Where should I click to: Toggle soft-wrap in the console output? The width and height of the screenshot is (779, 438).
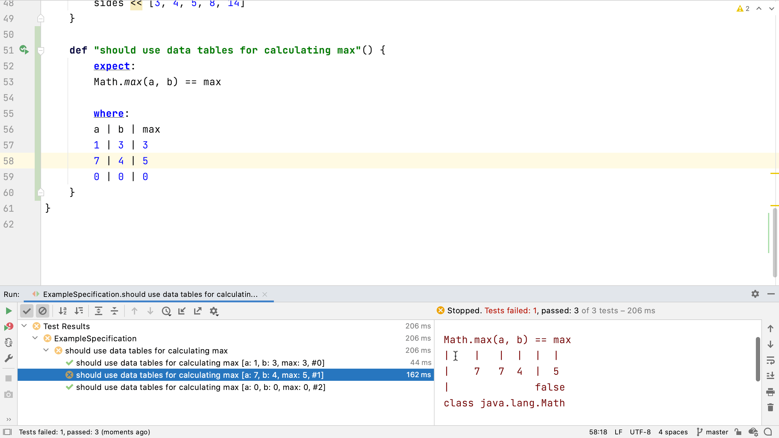pyautogui.click(x=770, y=360)
